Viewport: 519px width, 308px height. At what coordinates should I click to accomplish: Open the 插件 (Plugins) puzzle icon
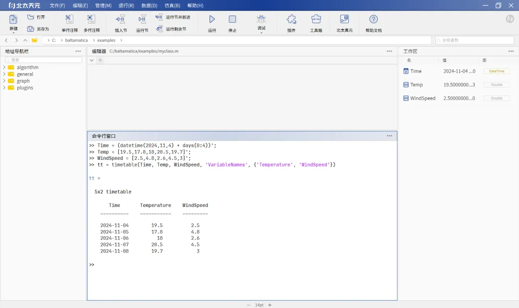[x=291, y=19]
